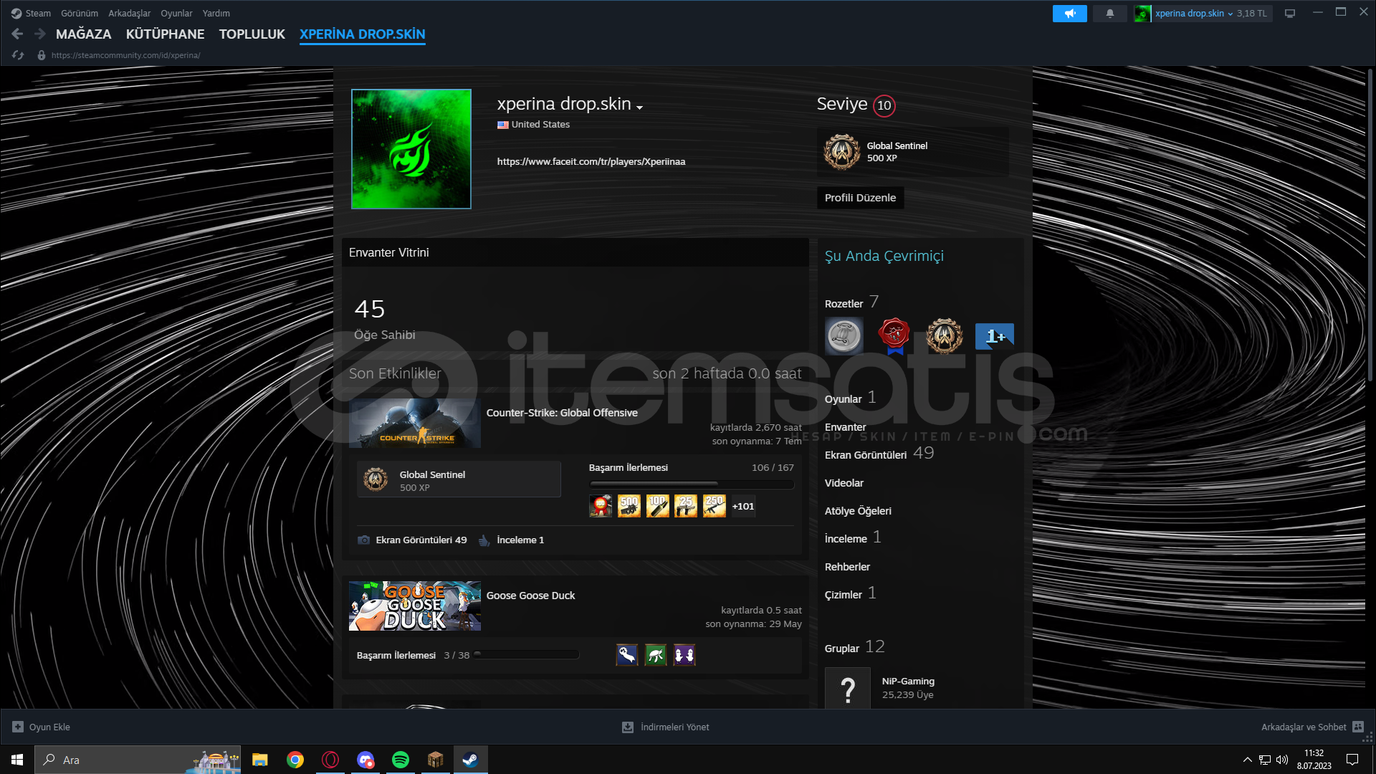Click the 100 achievement icon

coord(657,506)
